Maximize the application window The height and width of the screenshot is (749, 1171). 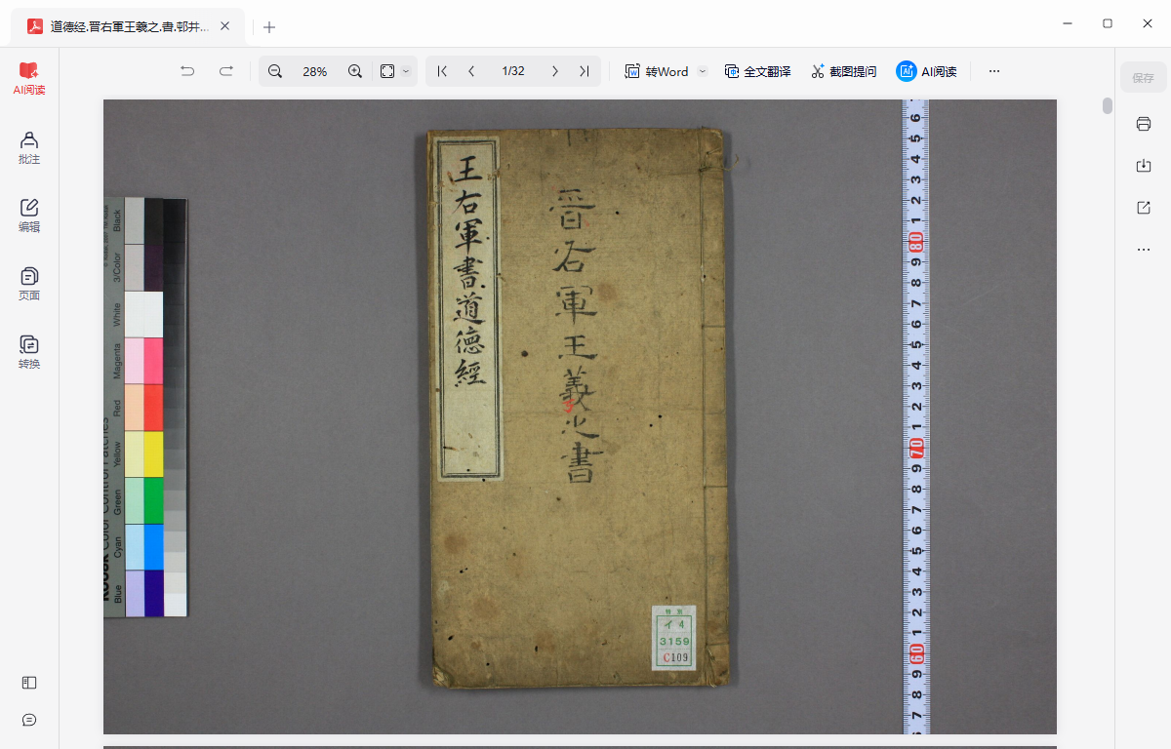click(1108, 23)
